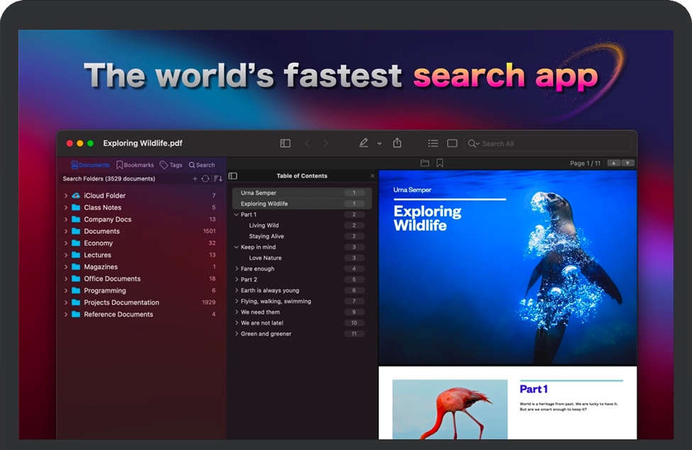Image resolution: width=692 pixels, height=450 pixels.
Task: Add a new search folder with the plus icon
Action: [x=195, y=178]
